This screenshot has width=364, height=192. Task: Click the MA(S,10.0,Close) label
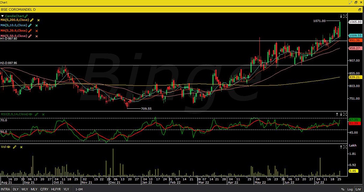tap(14, 26)
